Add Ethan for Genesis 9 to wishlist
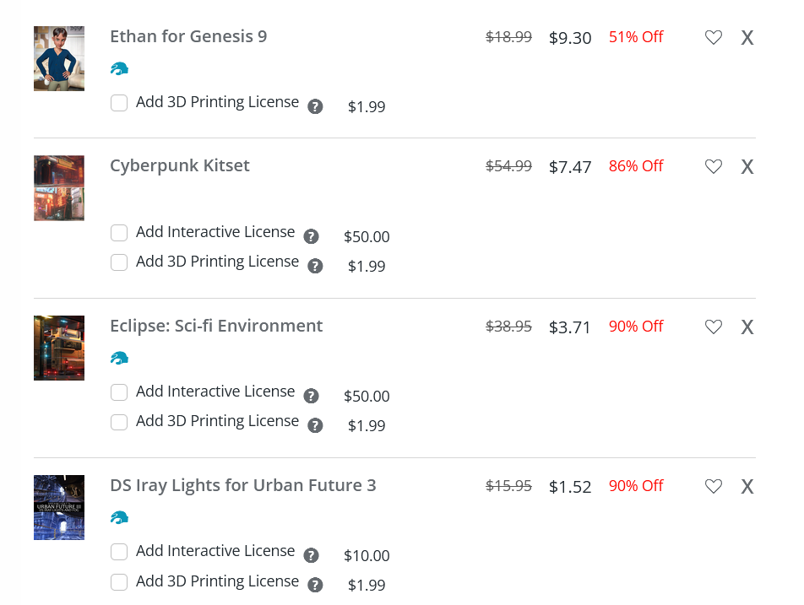 714,37
